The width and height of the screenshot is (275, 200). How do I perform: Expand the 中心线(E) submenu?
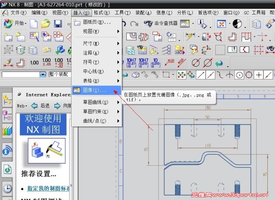coord(97,72)
